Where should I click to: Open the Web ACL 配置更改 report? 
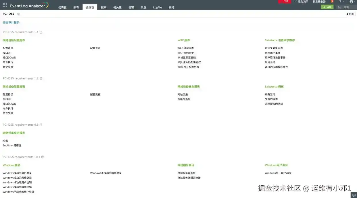pos(188,67)
